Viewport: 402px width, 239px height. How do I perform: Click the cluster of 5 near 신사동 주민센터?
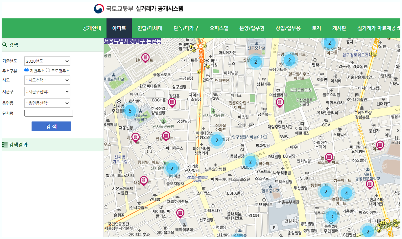(x=130, y=111)
